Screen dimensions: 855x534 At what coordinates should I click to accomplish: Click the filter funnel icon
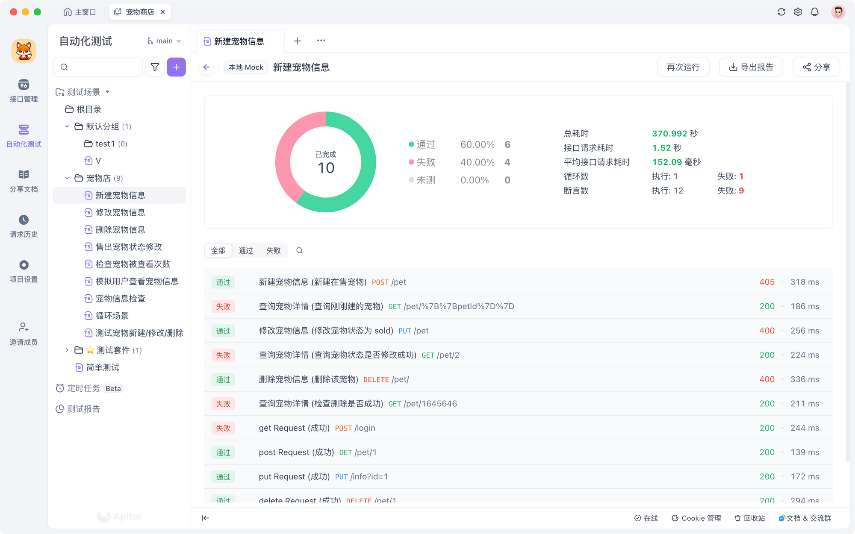click(x=155, y=67)
